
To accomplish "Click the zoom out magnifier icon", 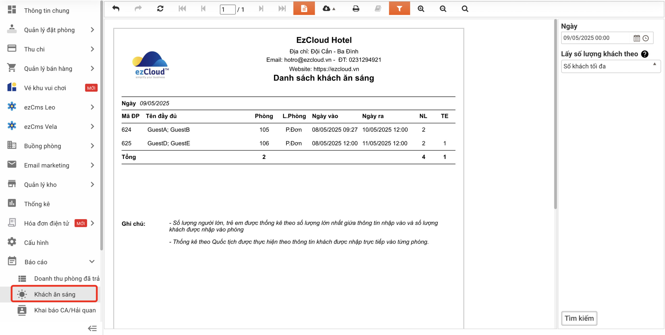I will tap(443, 9).
